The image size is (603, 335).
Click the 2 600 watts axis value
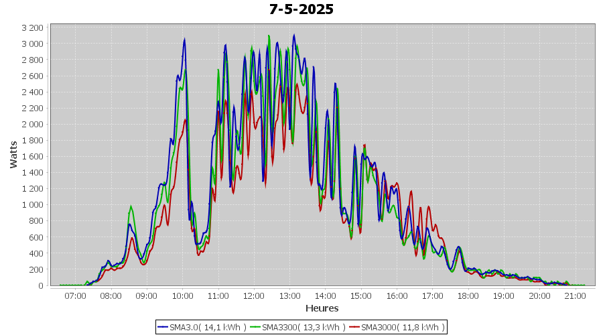[33, 76]
